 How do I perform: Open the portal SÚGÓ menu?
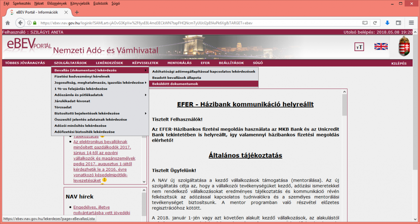258,63
